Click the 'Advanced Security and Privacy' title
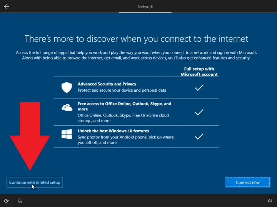277x207 pixels. pyautogui.click(x=107, y=84)
